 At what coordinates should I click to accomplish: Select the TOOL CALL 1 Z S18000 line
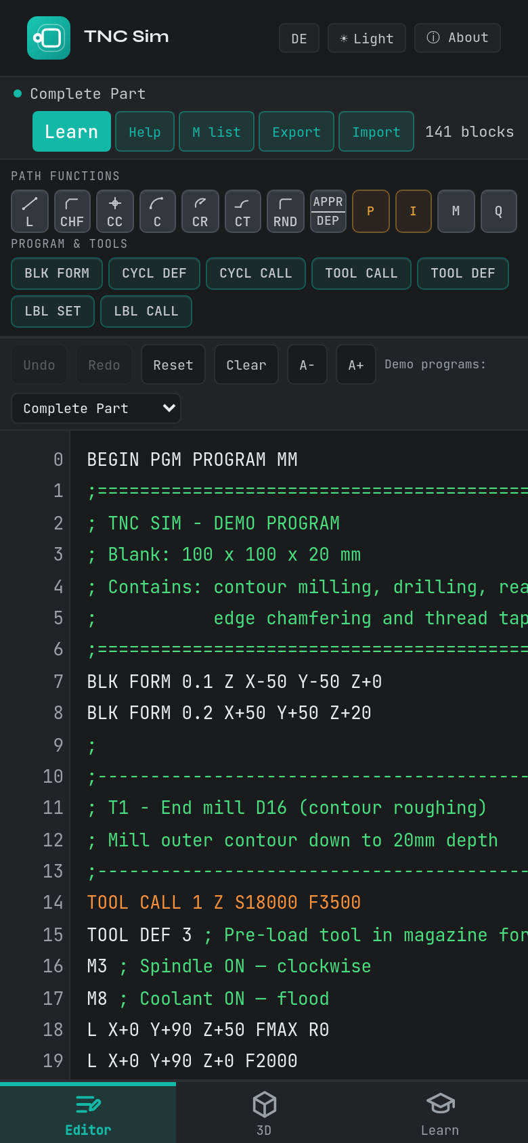click(x=223, y=903)
